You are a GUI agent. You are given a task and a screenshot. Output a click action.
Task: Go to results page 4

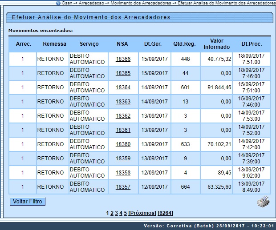121,213
